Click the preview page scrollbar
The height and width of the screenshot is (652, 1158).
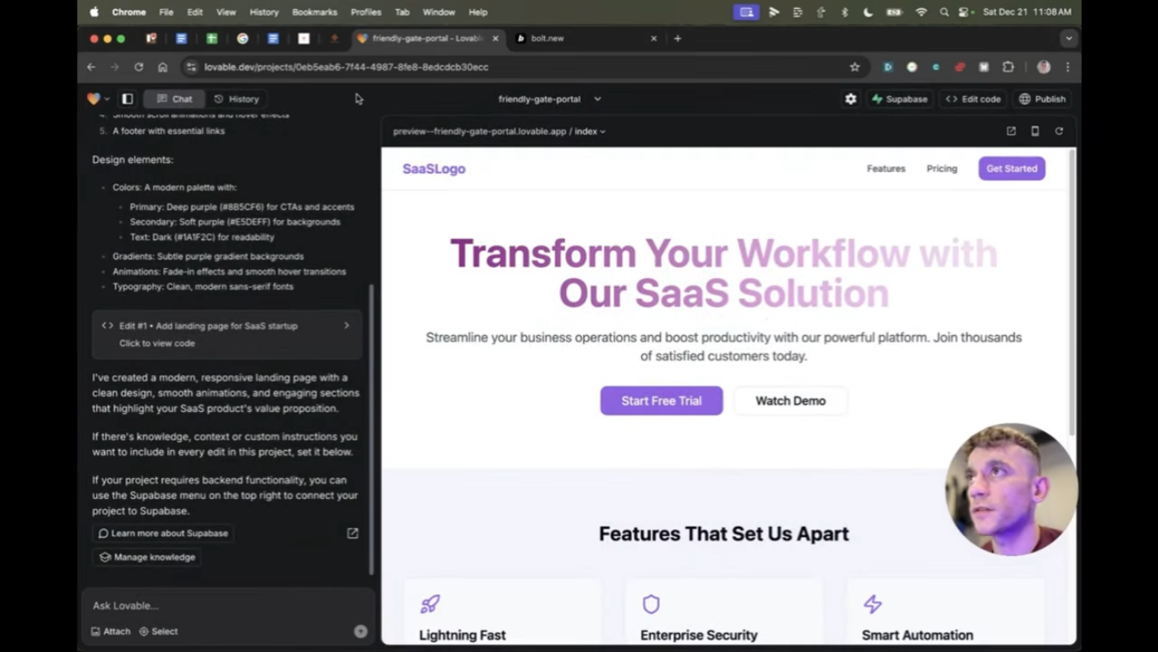[x=1072, y=292]
